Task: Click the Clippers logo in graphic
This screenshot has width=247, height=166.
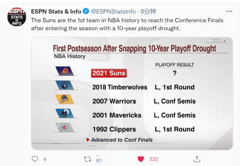Action: pos(65,127)
